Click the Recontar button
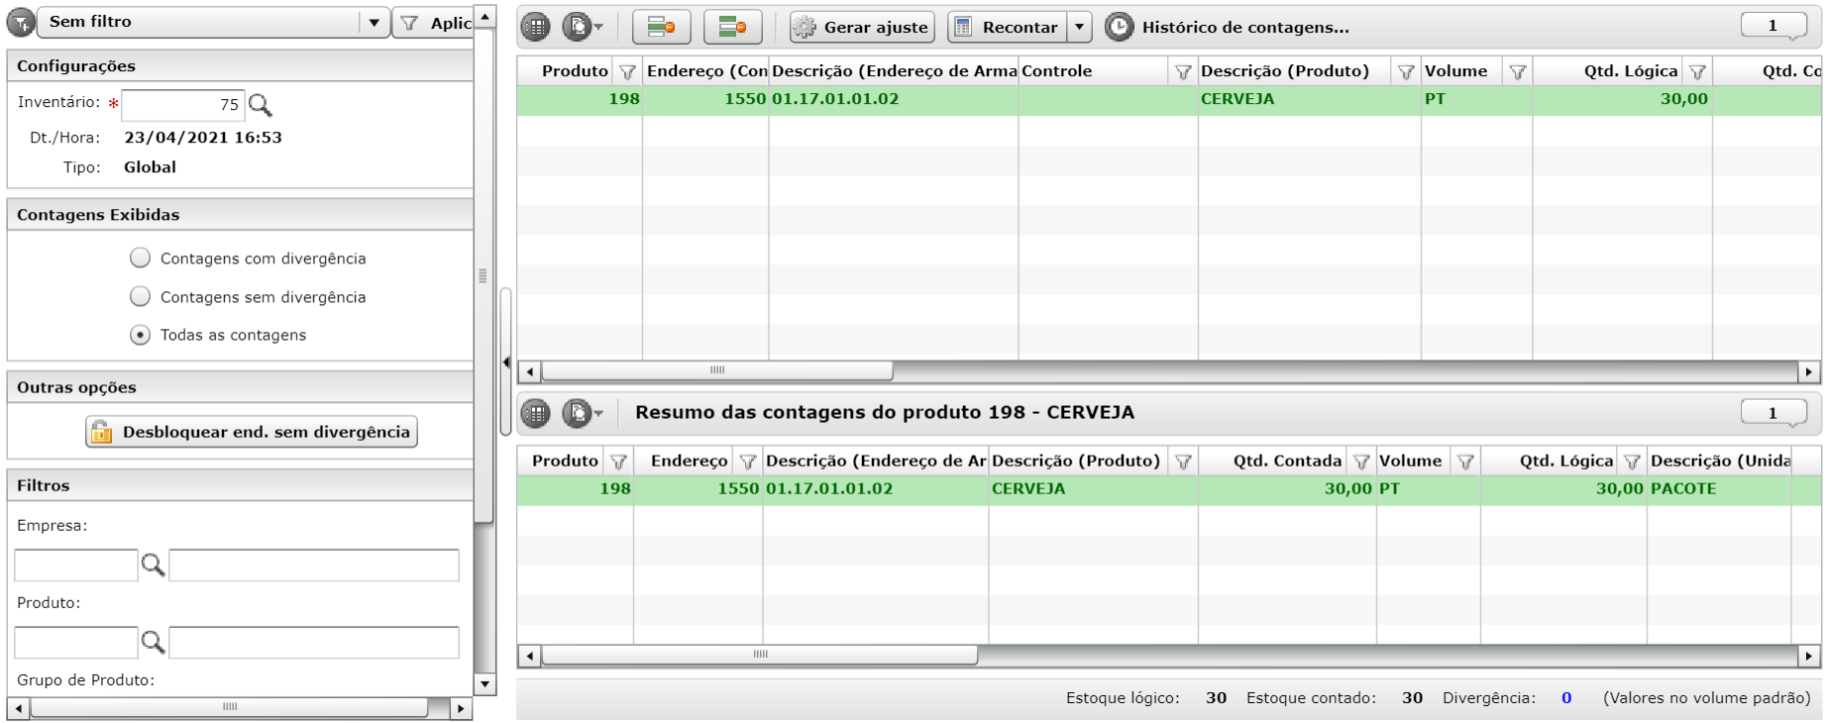 [x=1008, y=27]
